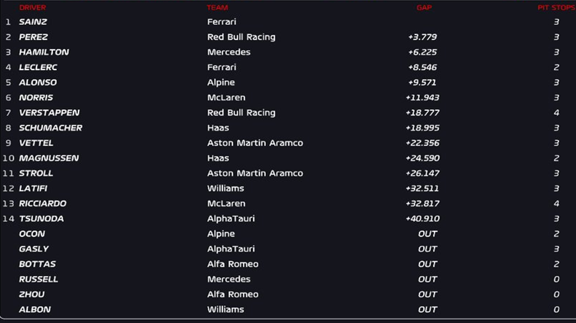Image resolution: width=576 pixels, height=323 pixels.
Task: Click HAMILTON driver name
Action: [44, 52]
